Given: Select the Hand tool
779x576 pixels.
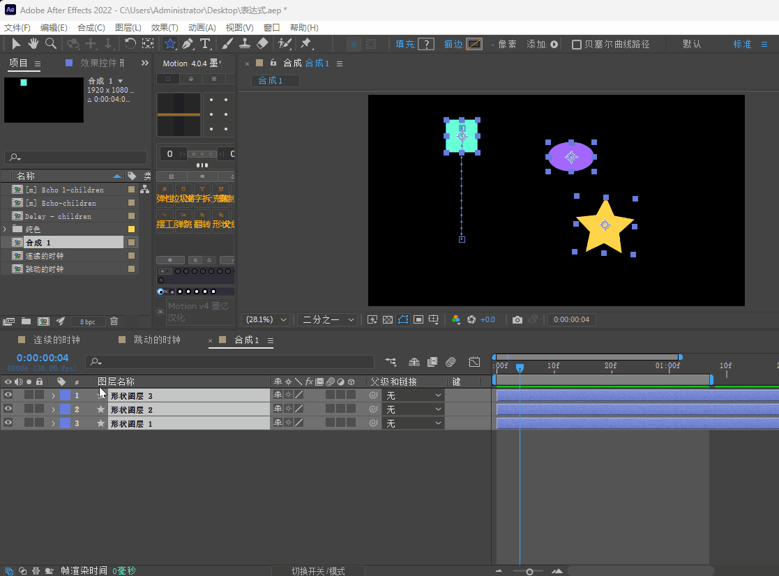Looking at the screenshot, I should point(33,44).
